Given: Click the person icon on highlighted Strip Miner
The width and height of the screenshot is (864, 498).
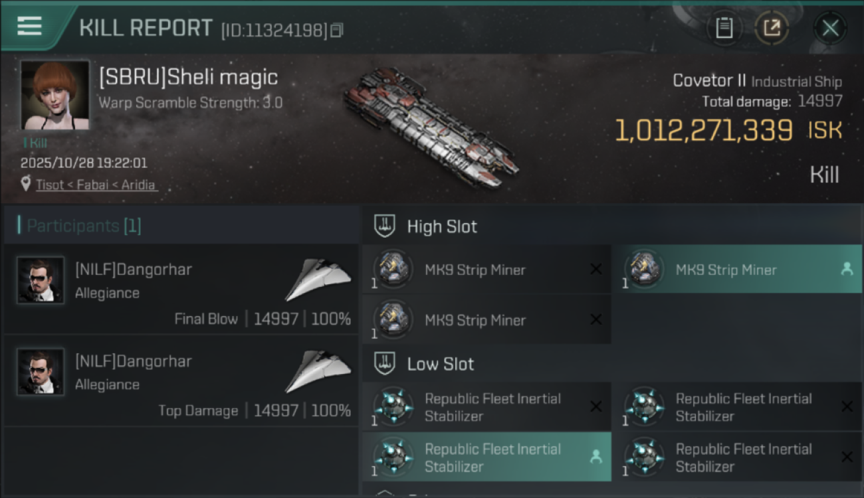Looking at the screenshot, I should pos(847,269).
